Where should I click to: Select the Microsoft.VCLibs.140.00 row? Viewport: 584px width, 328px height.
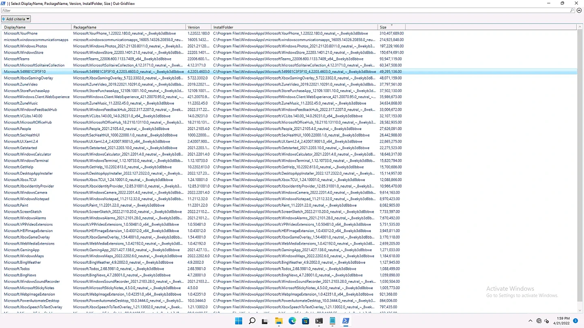(289, 116)
